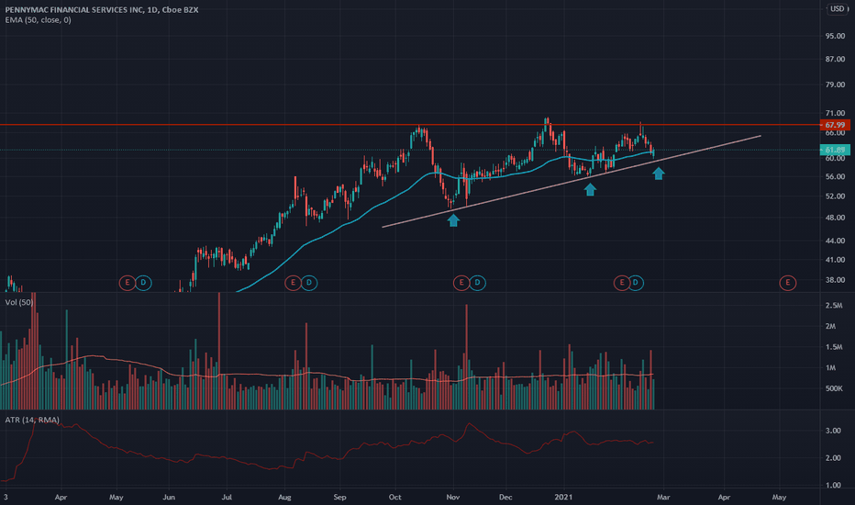Viewport: 855px width, 505px height.
Task: Click the 2021 label on the time axis
Action: pyautogui.click(x=563, y=498)
